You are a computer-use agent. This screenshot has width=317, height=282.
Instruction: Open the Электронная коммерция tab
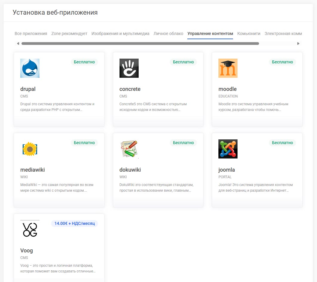283,33
